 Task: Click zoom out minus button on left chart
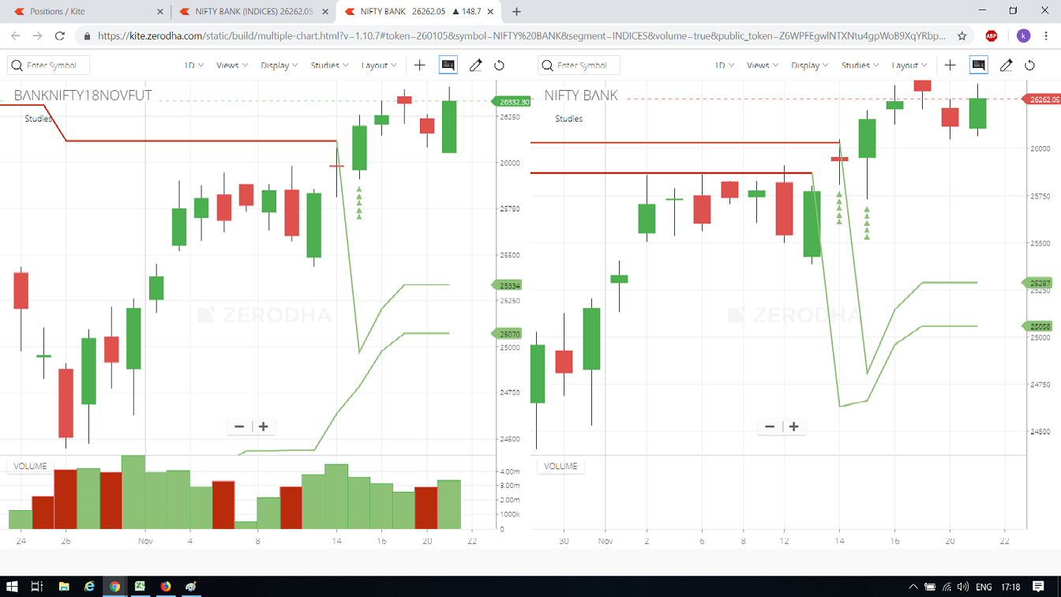(239, 426)
